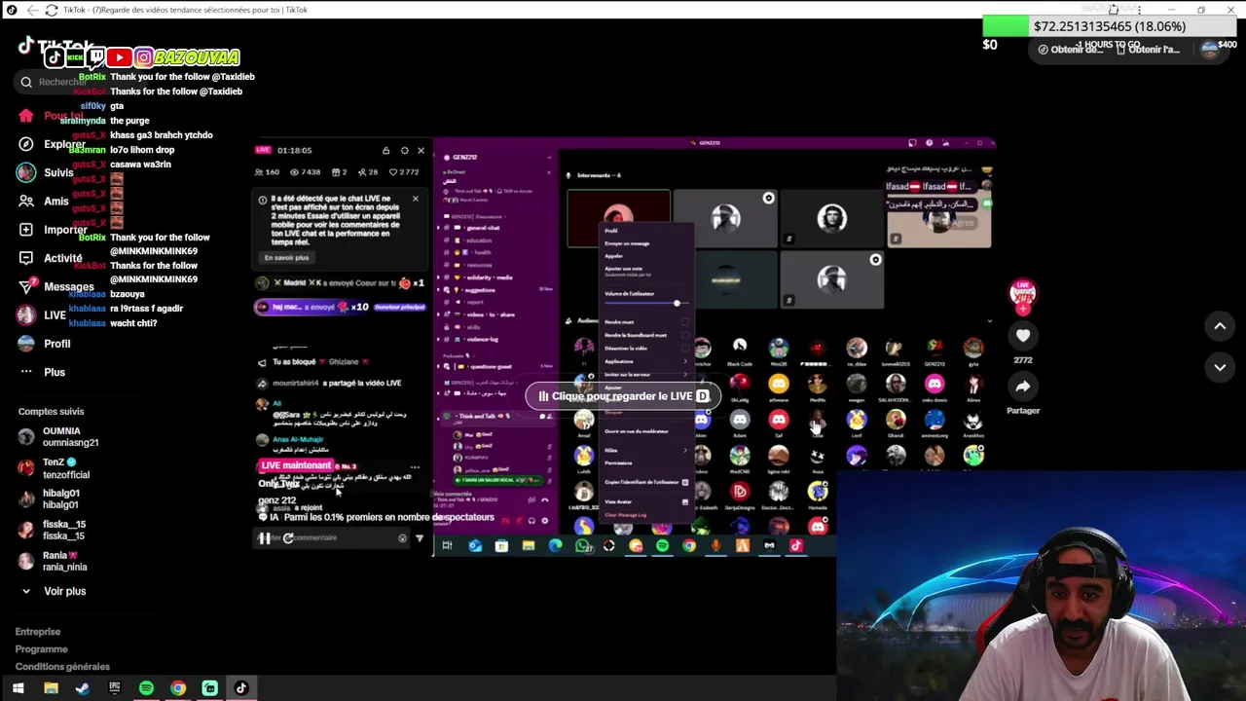Screen dimensions: 1246x701
Task: Open File Explorer from taskbar
Action: pyautogui.click(x=51, y=688)
